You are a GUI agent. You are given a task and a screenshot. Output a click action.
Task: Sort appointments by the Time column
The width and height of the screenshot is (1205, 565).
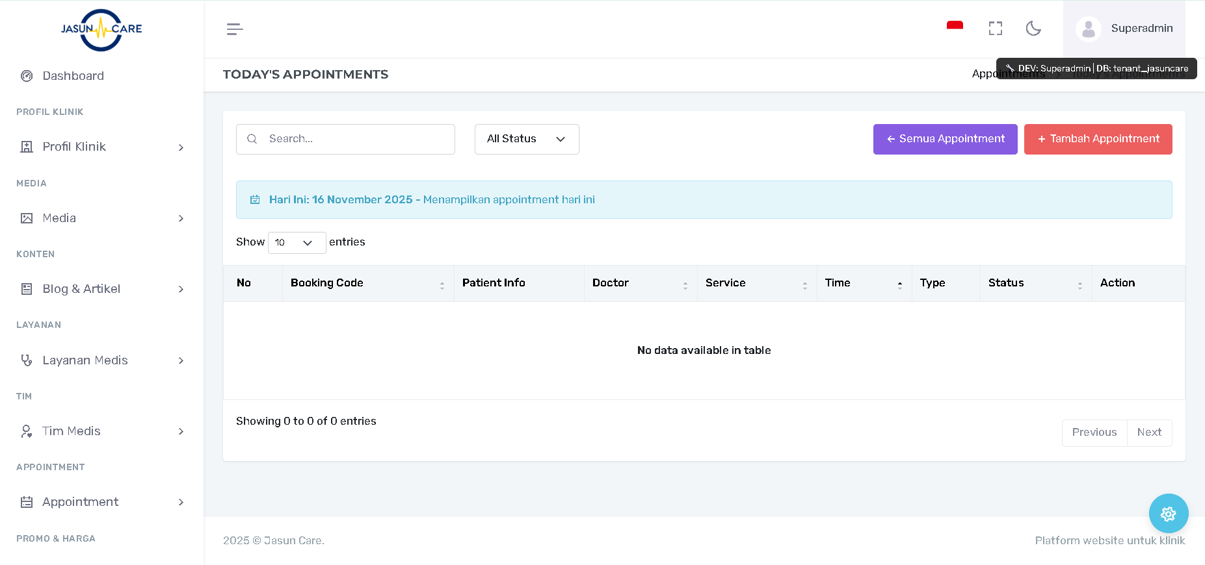tap(864, 283)
